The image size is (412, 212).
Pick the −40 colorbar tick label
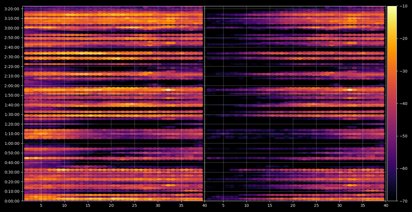point(403,104)
